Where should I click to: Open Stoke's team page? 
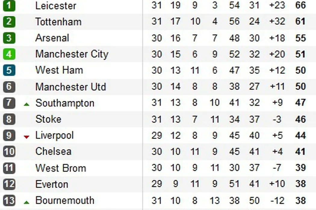(48, 119)
